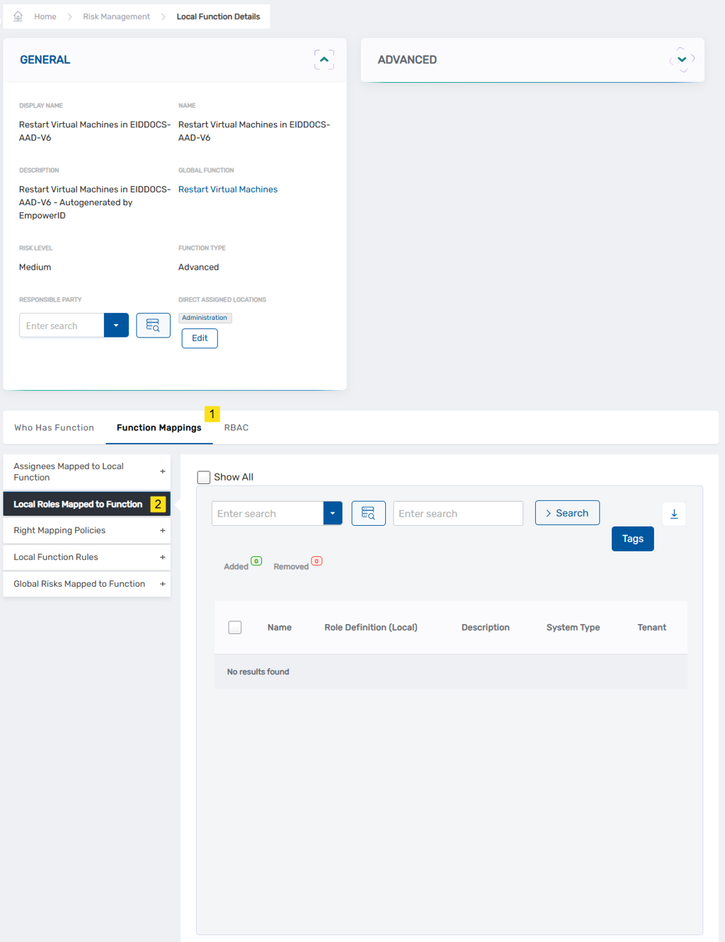Open advanced search icon beside roles dropdown
The image size is (725, 942).
[x=369, y=513]
